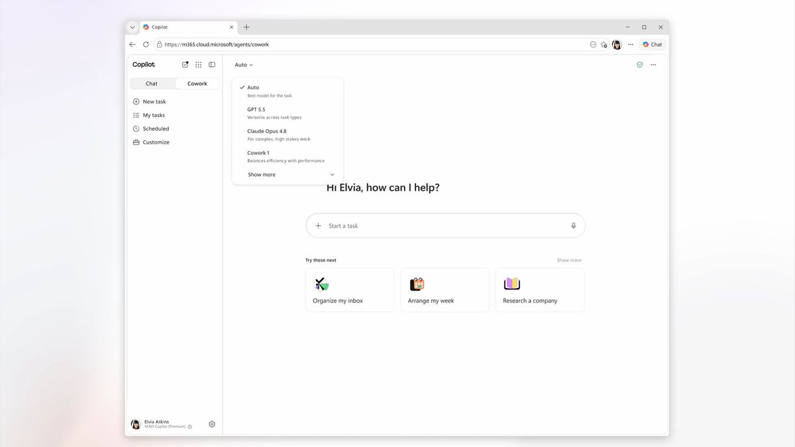Collapse the sidebar panel icon
This screenshot has height=447, width=795.
(x=212, y=65)
